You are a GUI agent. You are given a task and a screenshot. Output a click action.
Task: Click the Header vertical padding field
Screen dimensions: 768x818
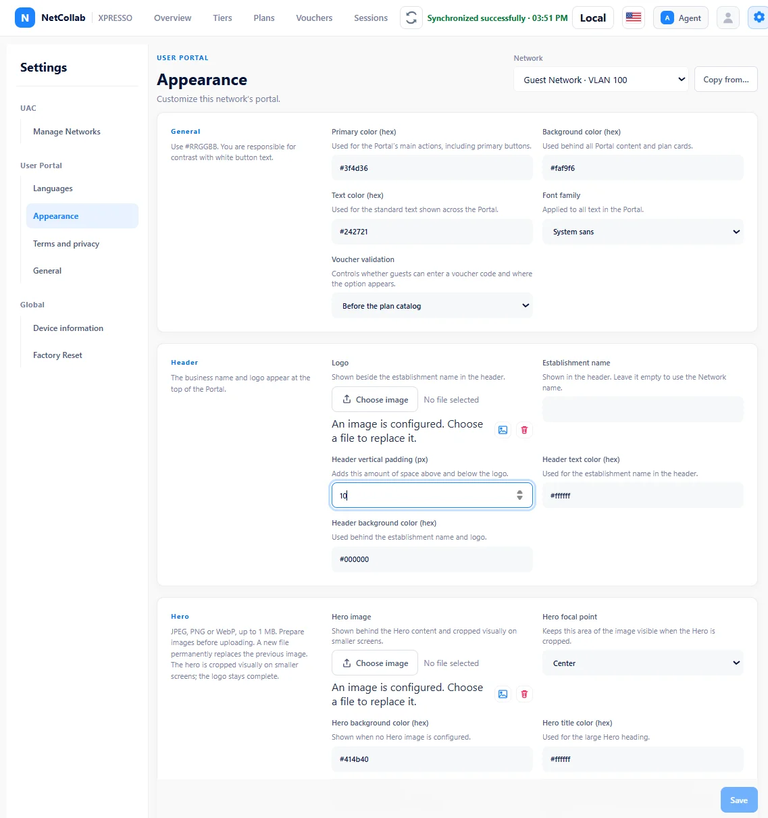pos(432,495)
